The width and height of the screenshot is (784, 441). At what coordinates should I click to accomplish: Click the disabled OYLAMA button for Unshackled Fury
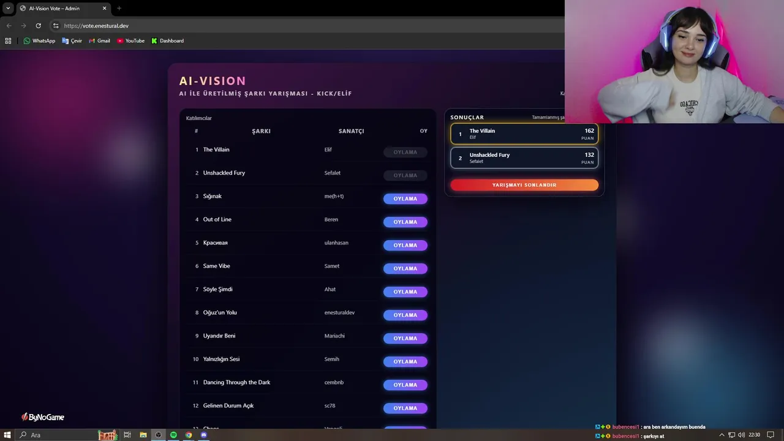pyautogui.click(x=405, y=175)
